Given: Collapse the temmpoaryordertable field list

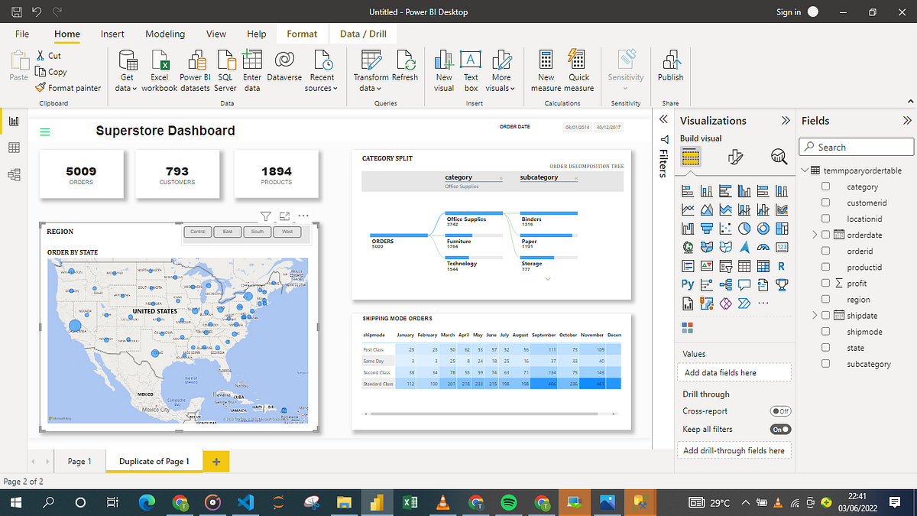Looking at the screenshot, I should tap(805, 170).
